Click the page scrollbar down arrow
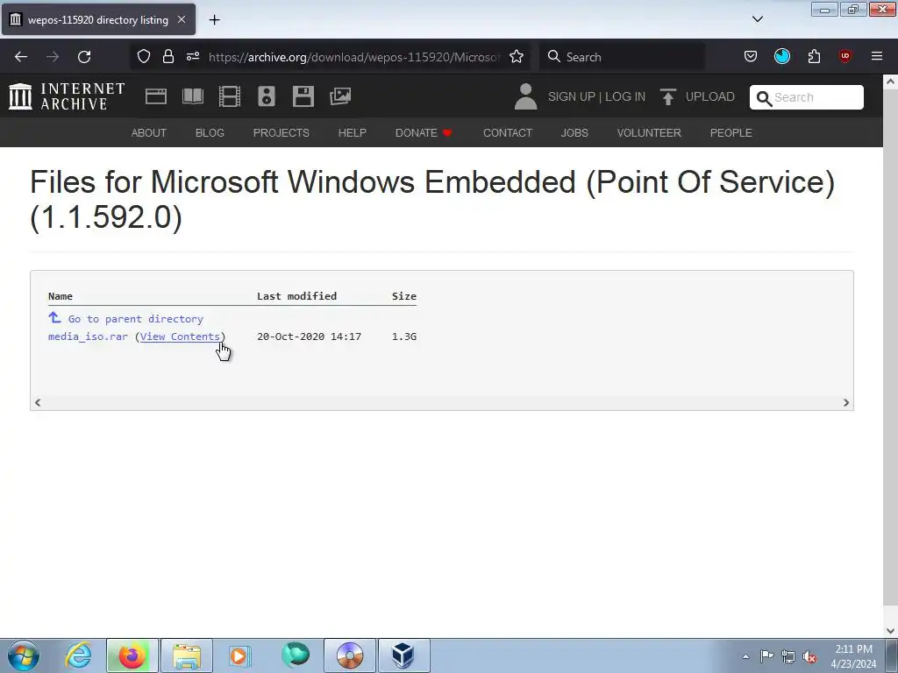This screenshot has height=673, width=898. [x=891, y=631]
